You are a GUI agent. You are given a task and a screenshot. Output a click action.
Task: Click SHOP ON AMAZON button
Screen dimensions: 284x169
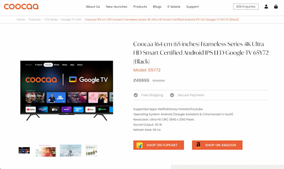217,145
